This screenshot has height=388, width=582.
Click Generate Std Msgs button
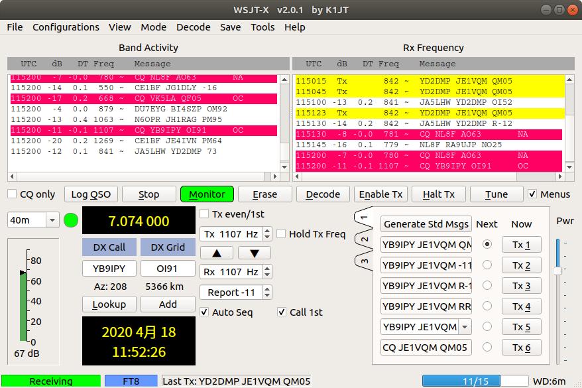pos(426,224)
